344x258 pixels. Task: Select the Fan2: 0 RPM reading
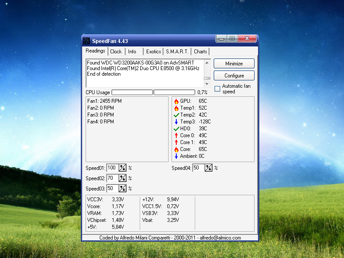tap(101, 108)
